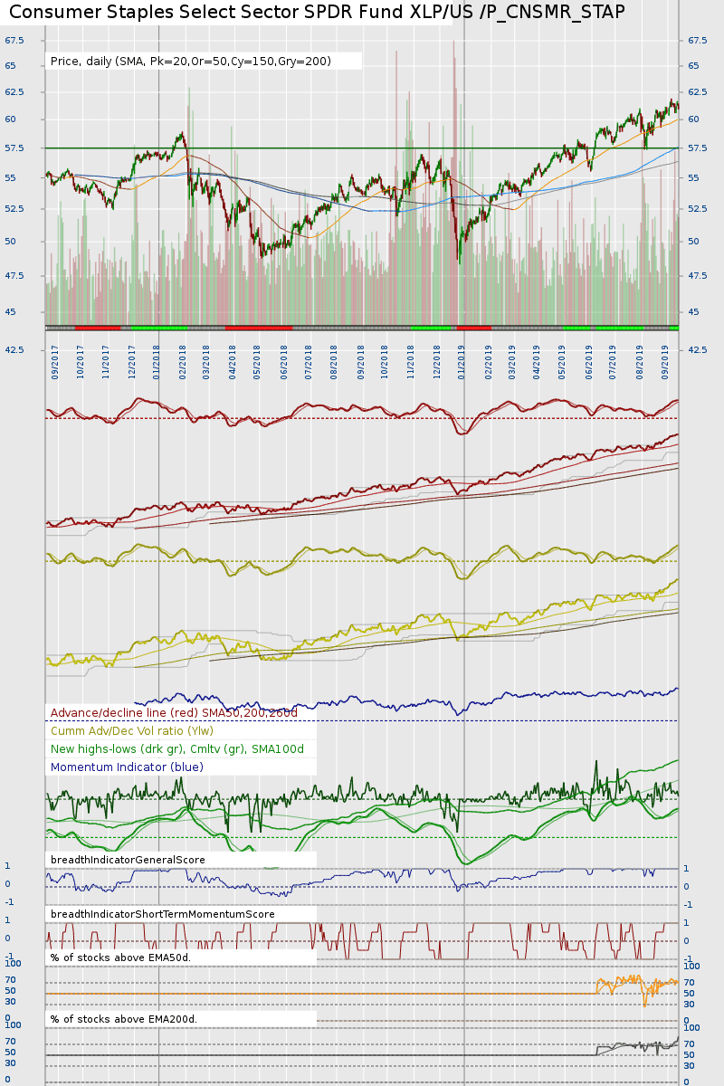
Task: Select the Advance/decline line legend text
Action: [x=174, y=713]
